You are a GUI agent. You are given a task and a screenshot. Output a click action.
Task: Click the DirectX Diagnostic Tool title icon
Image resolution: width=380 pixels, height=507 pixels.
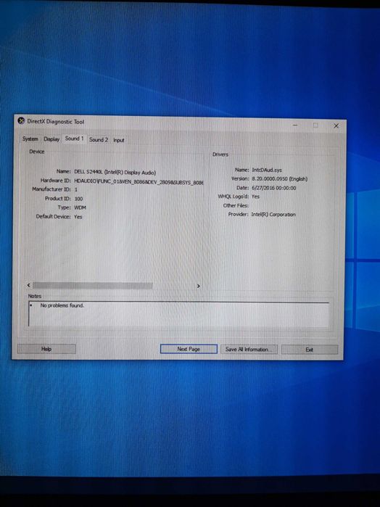(x=21, y=121)
